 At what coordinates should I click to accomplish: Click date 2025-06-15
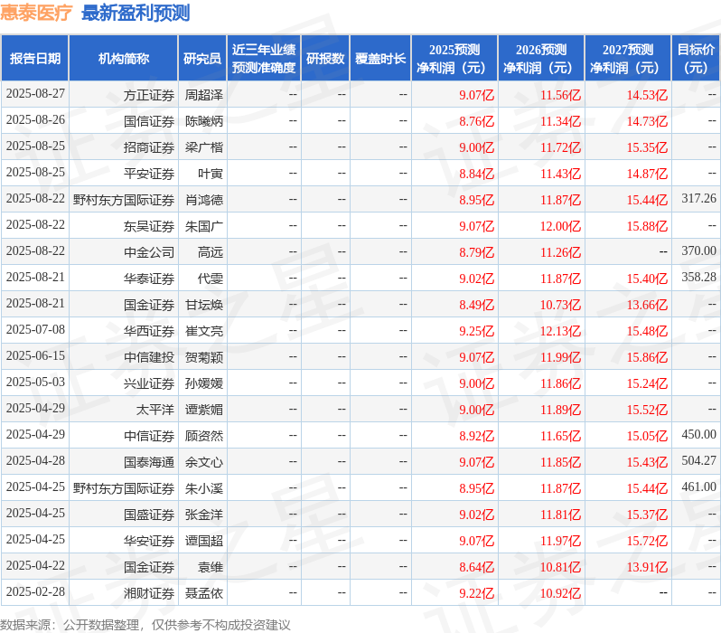pos(35,356)
